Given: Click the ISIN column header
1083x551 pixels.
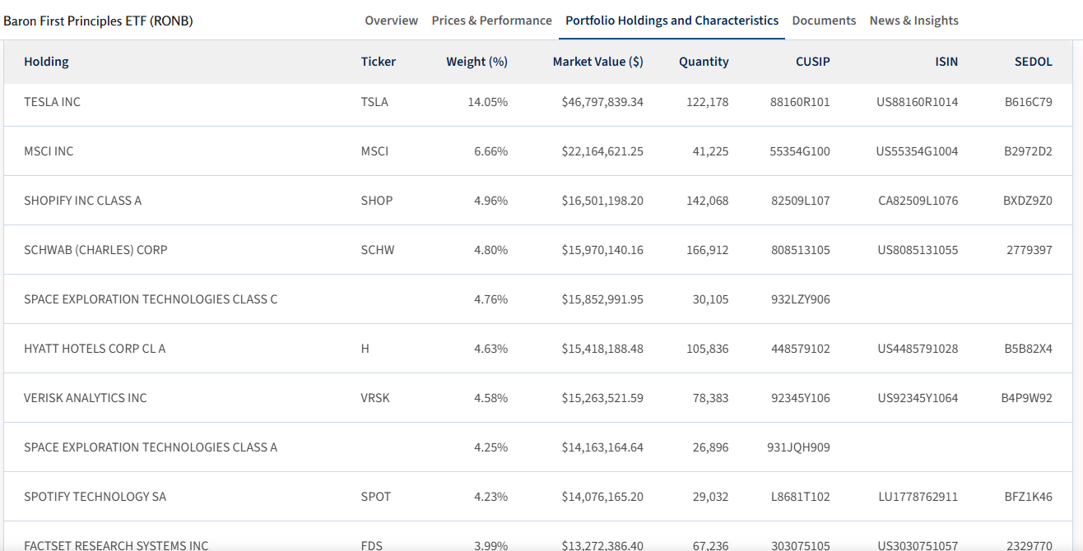Looking at the screenshot, I should click(946, 62).
